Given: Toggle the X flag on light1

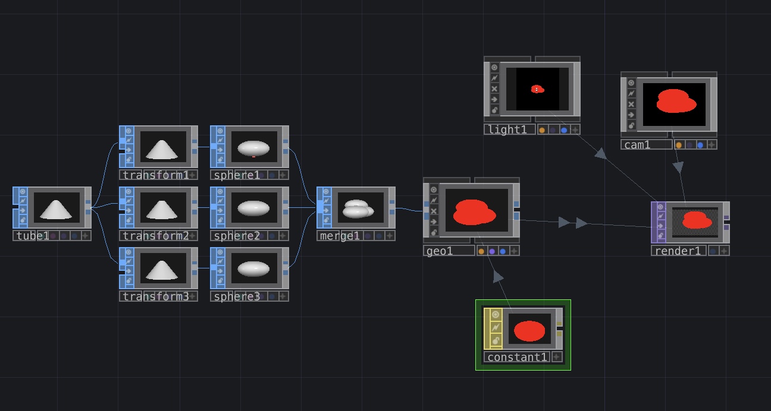Looking at the screenshot, I should (494, 89).
